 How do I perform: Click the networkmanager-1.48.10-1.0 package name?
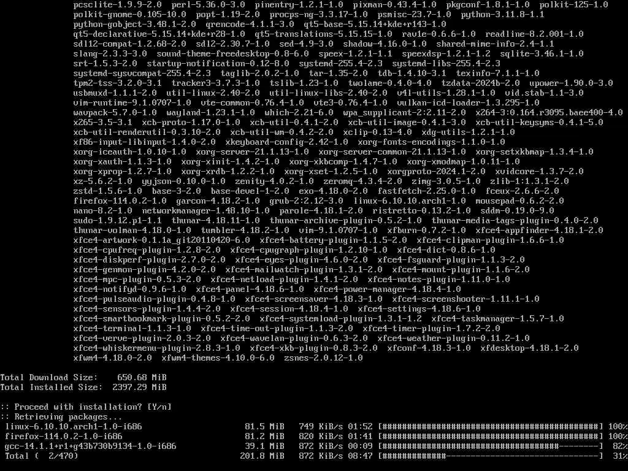pos(205,211)
